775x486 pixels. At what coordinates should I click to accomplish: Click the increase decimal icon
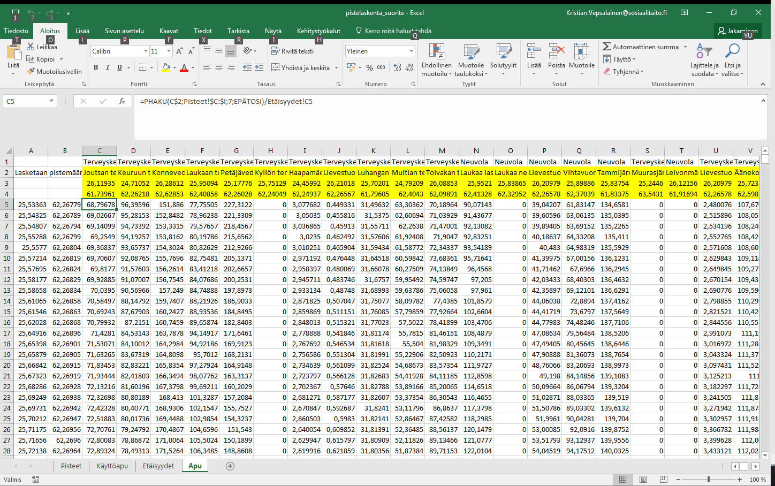coord(398,67)
